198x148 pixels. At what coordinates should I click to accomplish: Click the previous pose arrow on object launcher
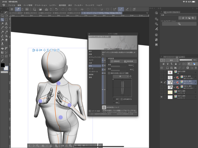tap(29, 146)
